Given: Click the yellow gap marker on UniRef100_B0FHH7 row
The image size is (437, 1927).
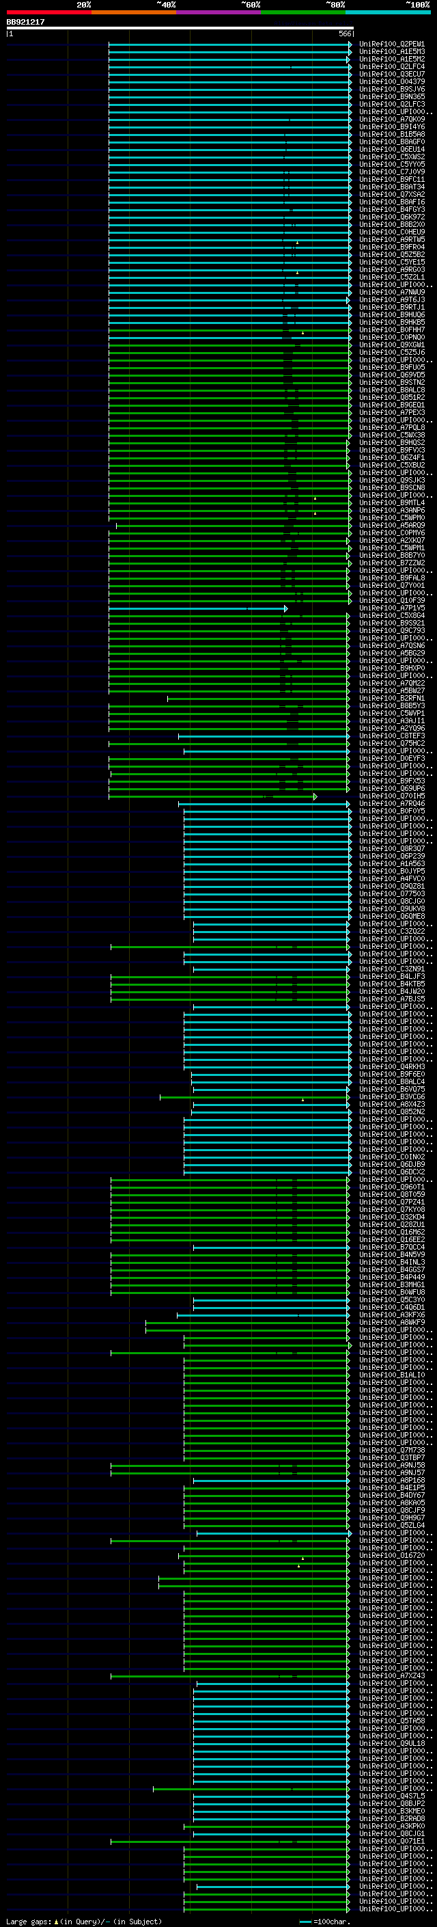Looking at the screenshot, I should 302,332.
